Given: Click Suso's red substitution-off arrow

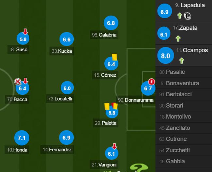Looking at the screenshot, I should pyautogui.click(x=25, y=32).
